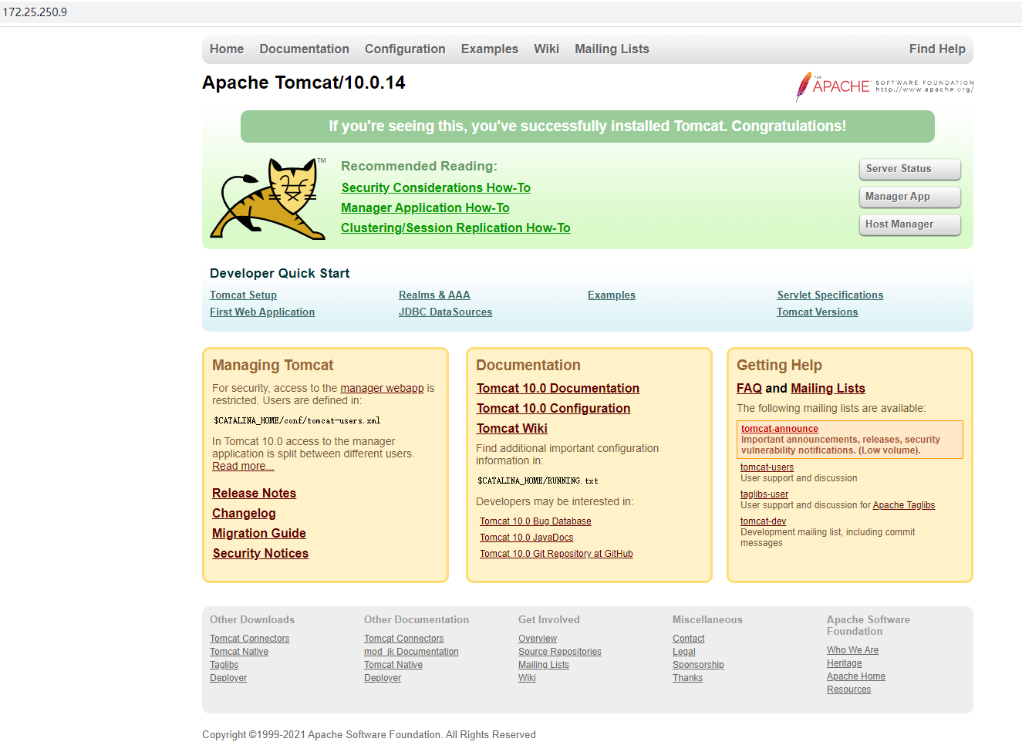This screenshot has height=752, width=1022.
Task: Open Deployer under Other Downloads
Action: pos(228,678)
